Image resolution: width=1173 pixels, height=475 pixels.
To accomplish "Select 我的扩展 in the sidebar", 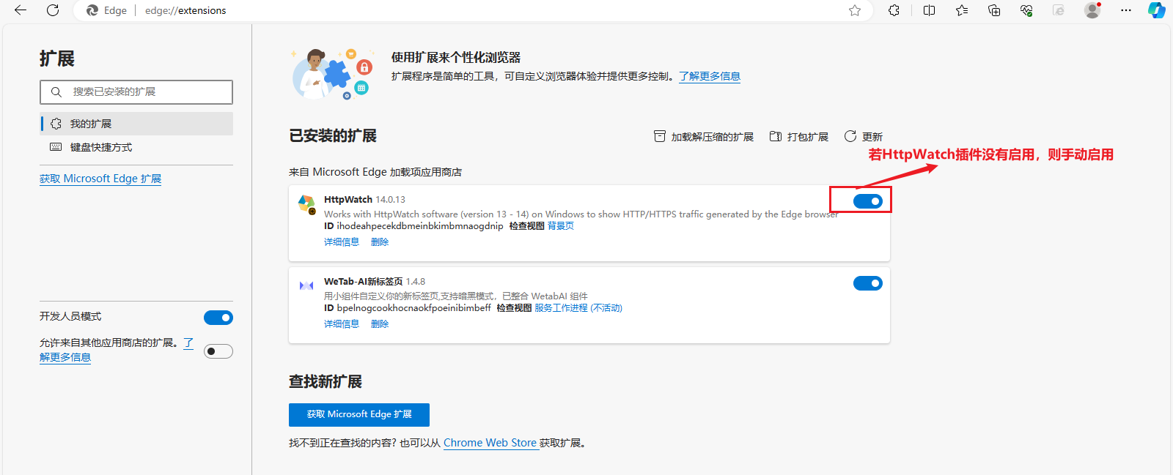I will coord(136,124).
